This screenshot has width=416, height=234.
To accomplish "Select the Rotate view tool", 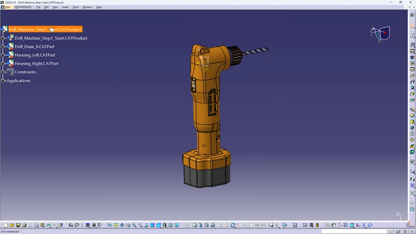I will (128, 225).
